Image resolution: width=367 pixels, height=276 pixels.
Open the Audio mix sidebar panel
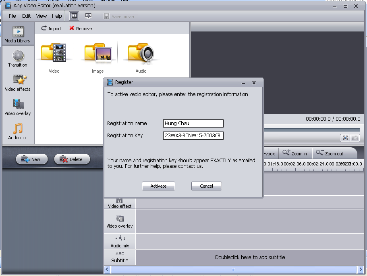pyautogui.click(x=18, y=131)
